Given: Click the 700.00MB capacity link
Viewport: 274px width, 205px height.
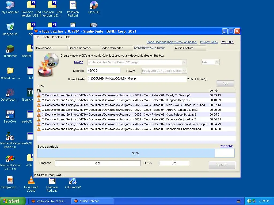Looking at the screenshot, I should [x=227, y=147].
